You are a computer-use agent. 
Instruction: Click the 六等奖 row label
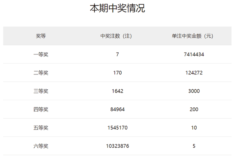pyautogui.click(x=41, y=146)
